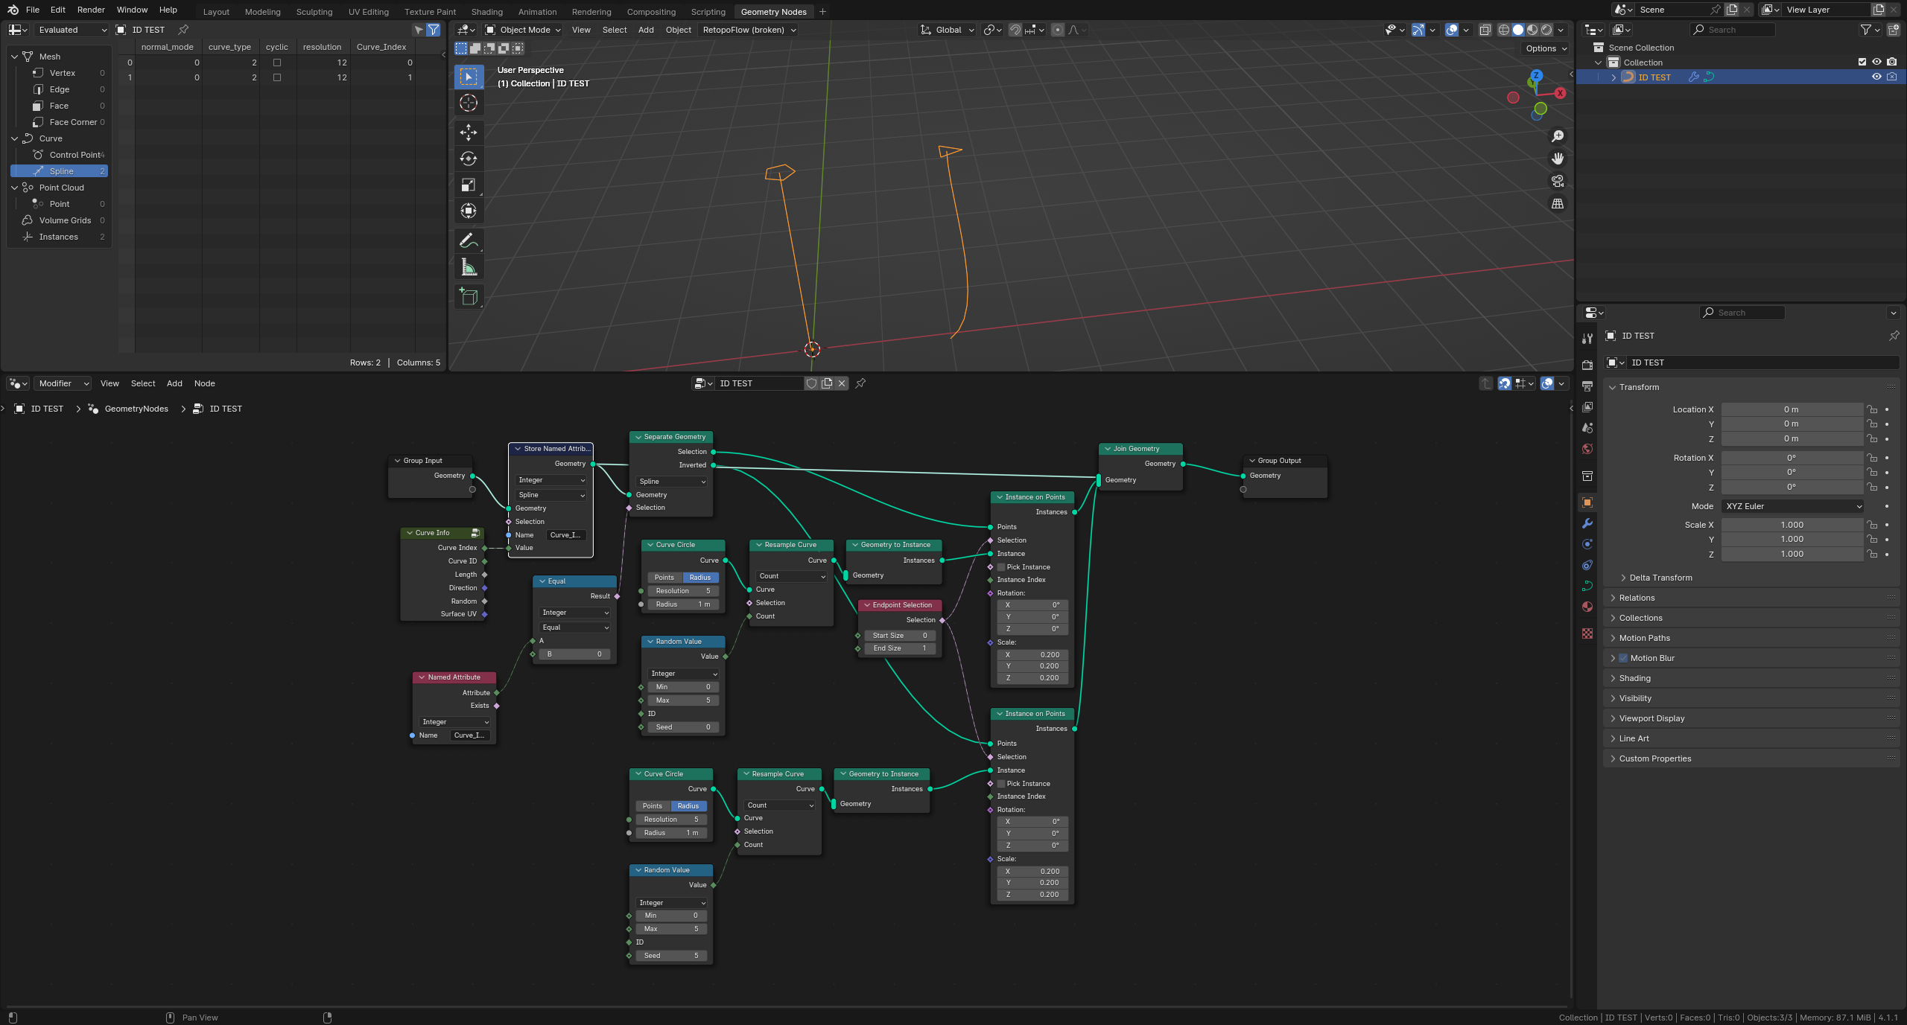Expand the Delta Transform panel
Screen dimensions: 1907x1025
tap(1660, 578)
